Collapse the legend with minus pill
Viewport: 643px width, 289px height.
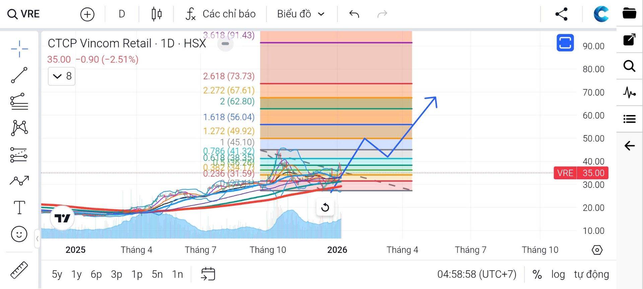[225, 44]
